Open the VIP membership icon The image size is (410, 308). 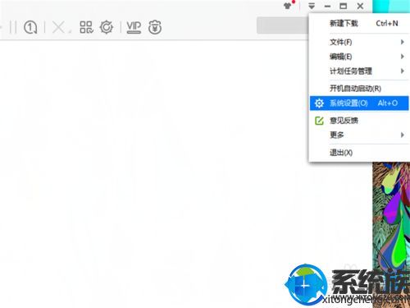(x=134, y=27)
